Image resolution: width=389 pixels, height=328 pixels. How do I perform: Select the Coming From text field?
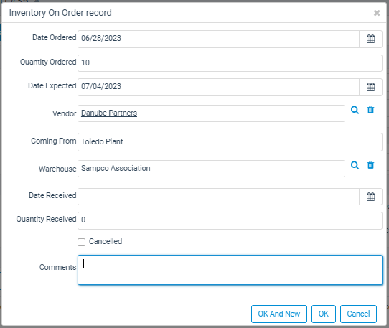coord(230,142)
